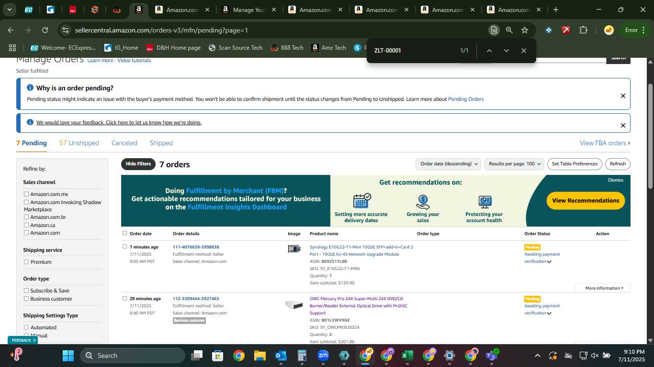Tick the Amazon.com Invoicing Shadow Marketplace checkbox
This screenshot has width=654, height=367.
click(26, 202)
